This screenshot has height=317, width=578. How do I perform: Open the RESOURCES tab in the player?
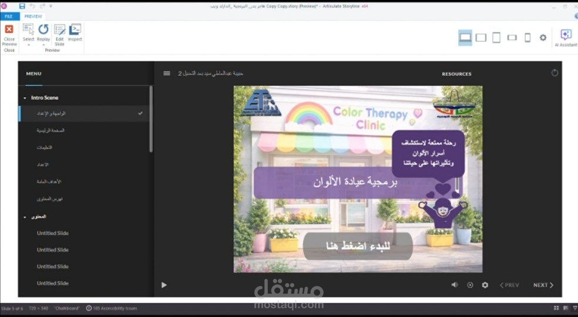(x=456, y=74)
